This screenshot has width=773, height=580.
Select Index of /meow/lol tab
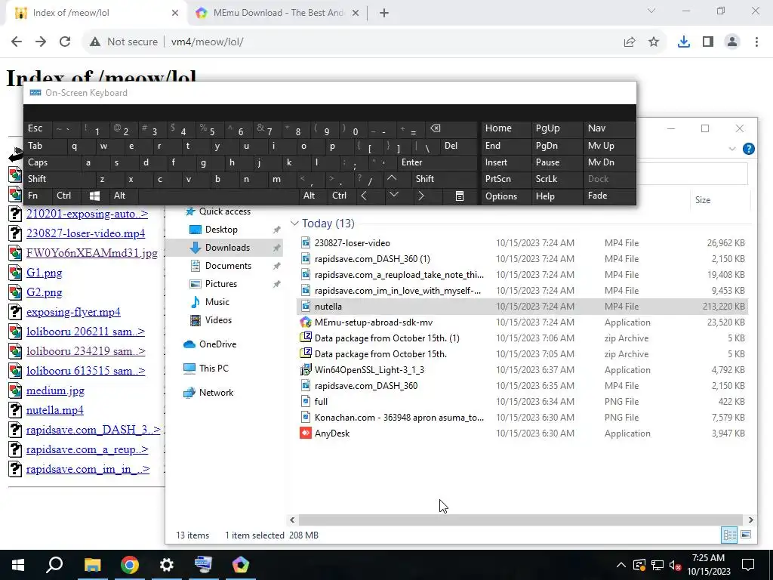click(x=96, y=13)
